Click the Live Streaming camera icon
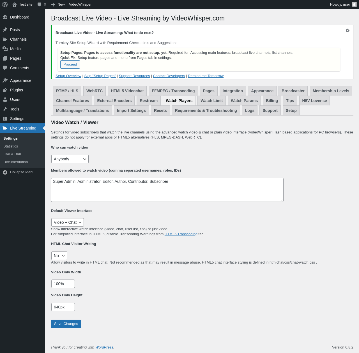Viewport: 359px width, 353px height. tap(5, 128)
